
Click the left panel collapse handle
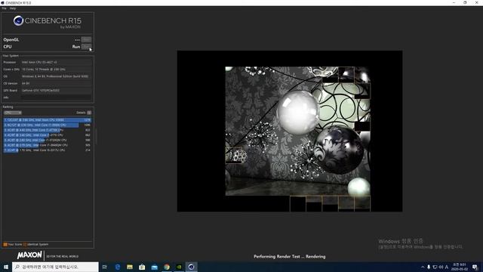click(x=96, y=136)
